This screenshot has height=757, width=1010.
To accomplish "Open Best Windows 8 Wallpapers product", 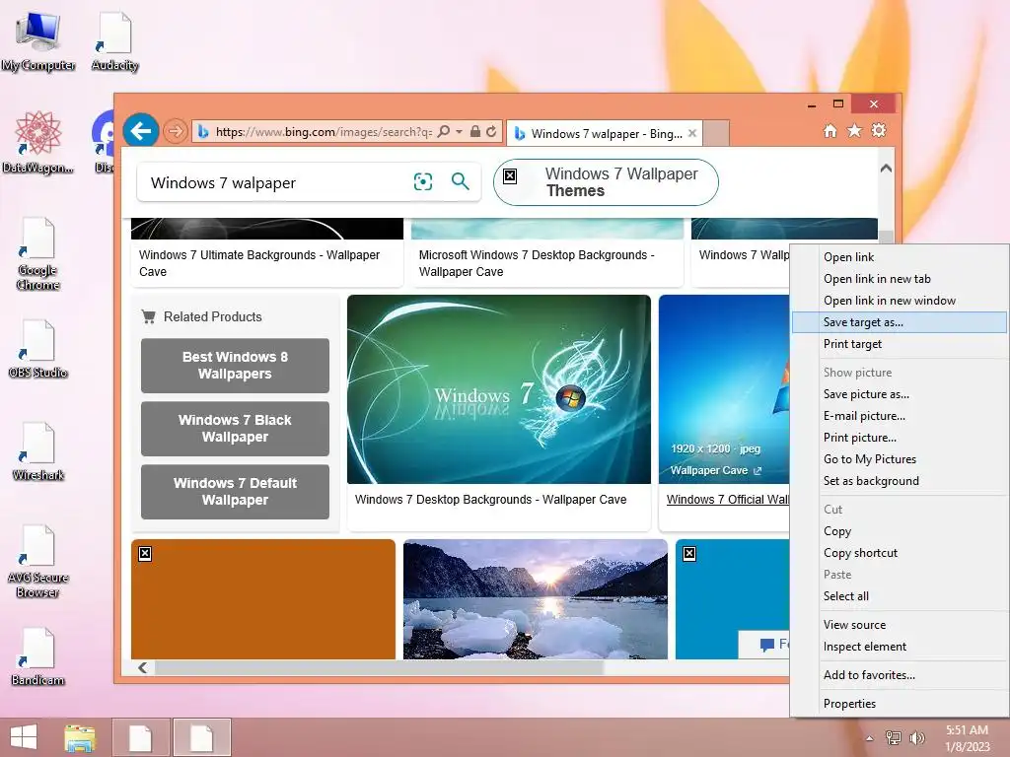I will tap(235, 366).
